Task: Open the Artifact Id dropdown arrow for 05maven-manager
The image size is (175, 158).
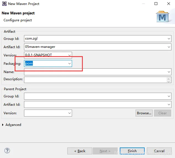Action: [x=169, y=47]
